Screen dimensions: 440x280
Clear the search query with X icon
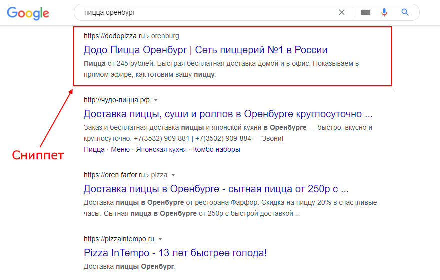[341, 12]
